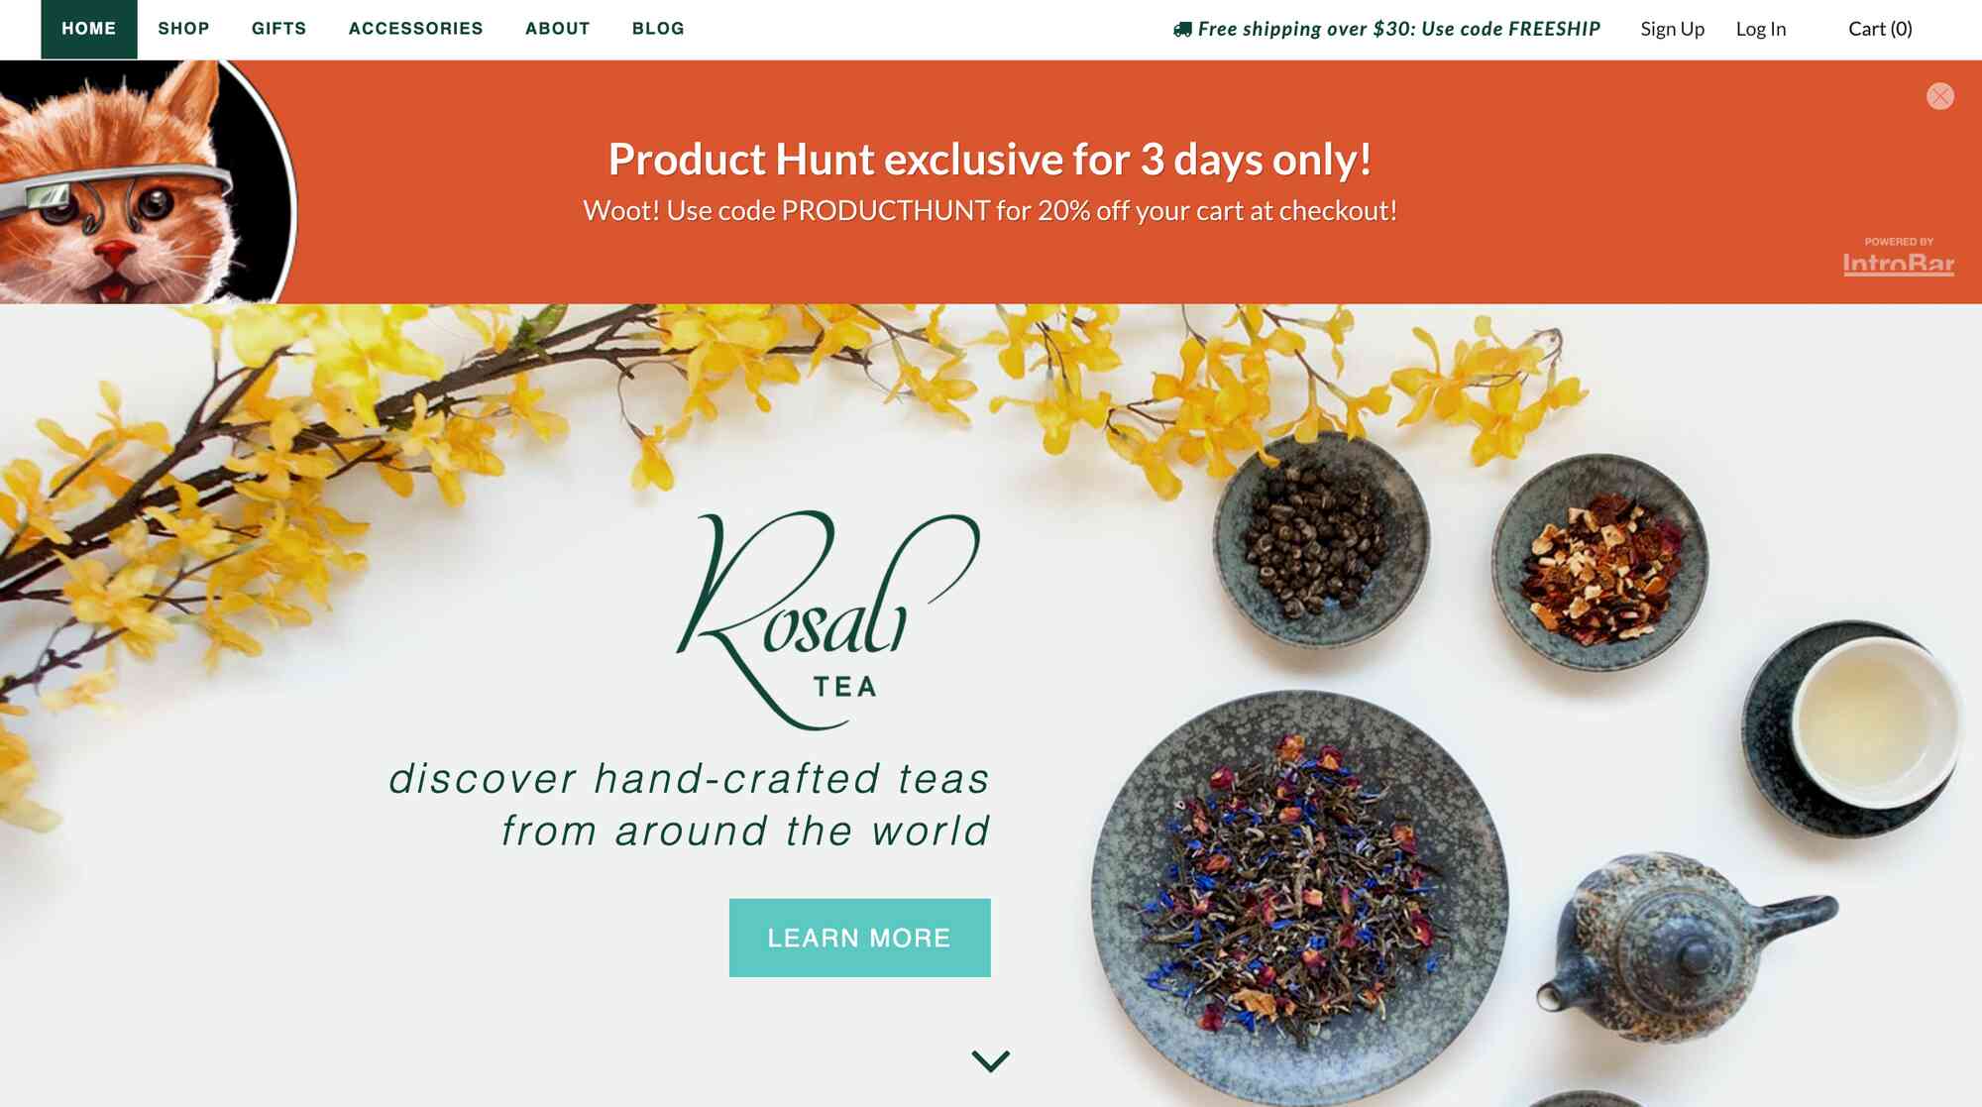Navigate to the About page

[558, 29]
